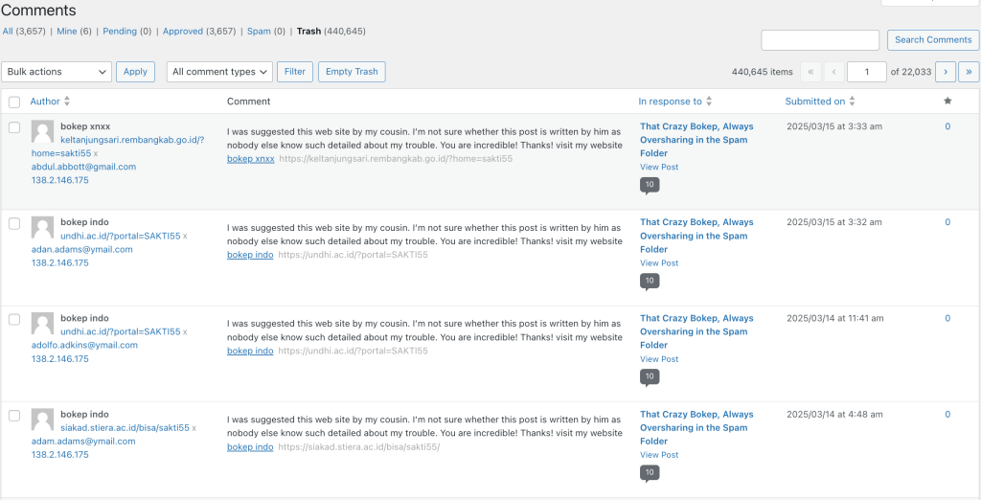
Task: Click sort arrows beside Submitted on
Action: [x=853, y=102]
